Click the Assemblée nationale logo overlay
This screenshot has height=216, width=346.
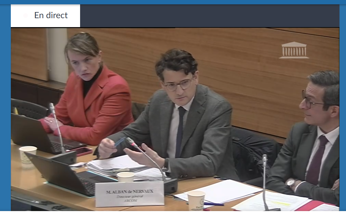point(294,50)
